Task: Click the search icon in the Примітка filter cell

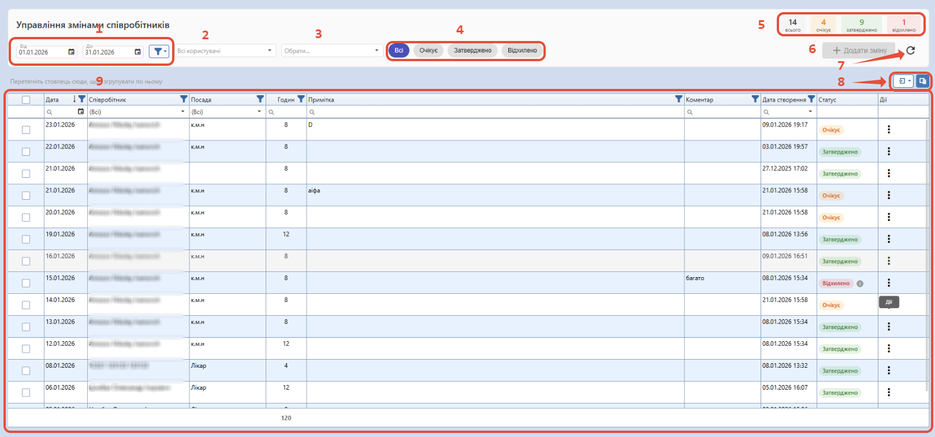Action: click(312, 112)
